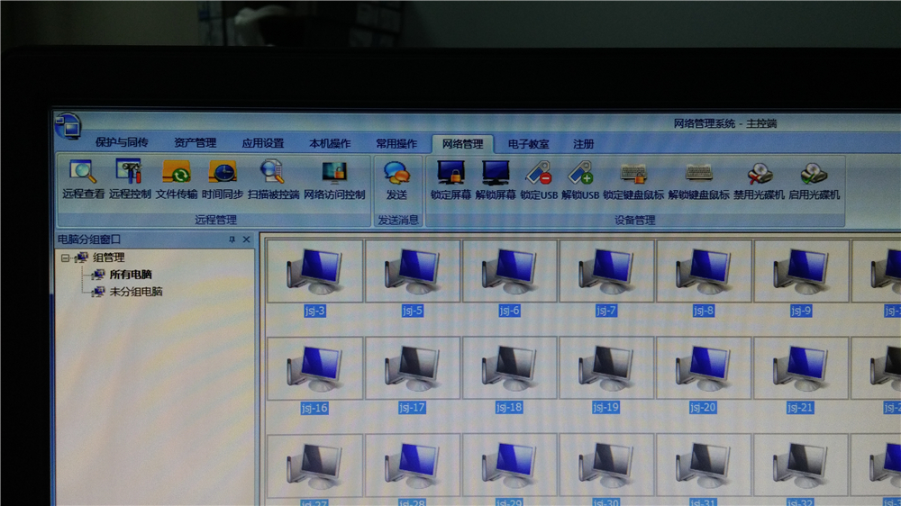The height and width of the screenshot is (506, 901).
Task: Click 发送 to send a message
Action: point(396,178)
